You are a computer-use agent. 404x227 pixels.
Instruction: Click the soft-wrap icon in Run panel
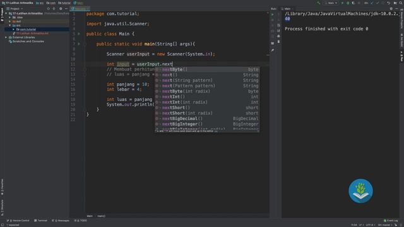click(278, 25)
